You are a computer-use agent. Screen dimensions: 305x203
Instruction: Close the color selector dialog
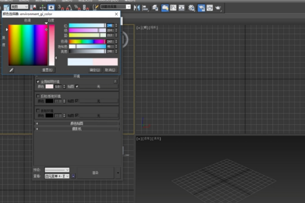tap(116, 14)
